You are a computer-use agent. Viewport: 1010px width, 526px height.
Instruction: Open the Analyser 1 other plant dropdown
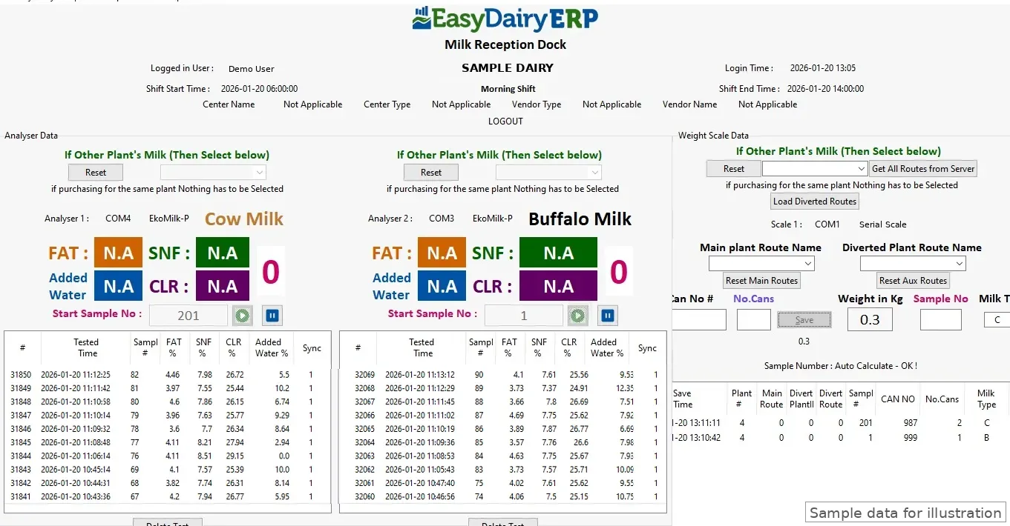tap(213, 172)
